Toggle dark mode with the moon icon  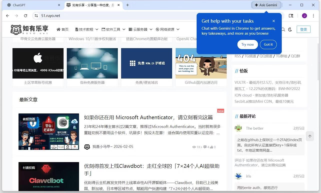(x=290, y=29)
